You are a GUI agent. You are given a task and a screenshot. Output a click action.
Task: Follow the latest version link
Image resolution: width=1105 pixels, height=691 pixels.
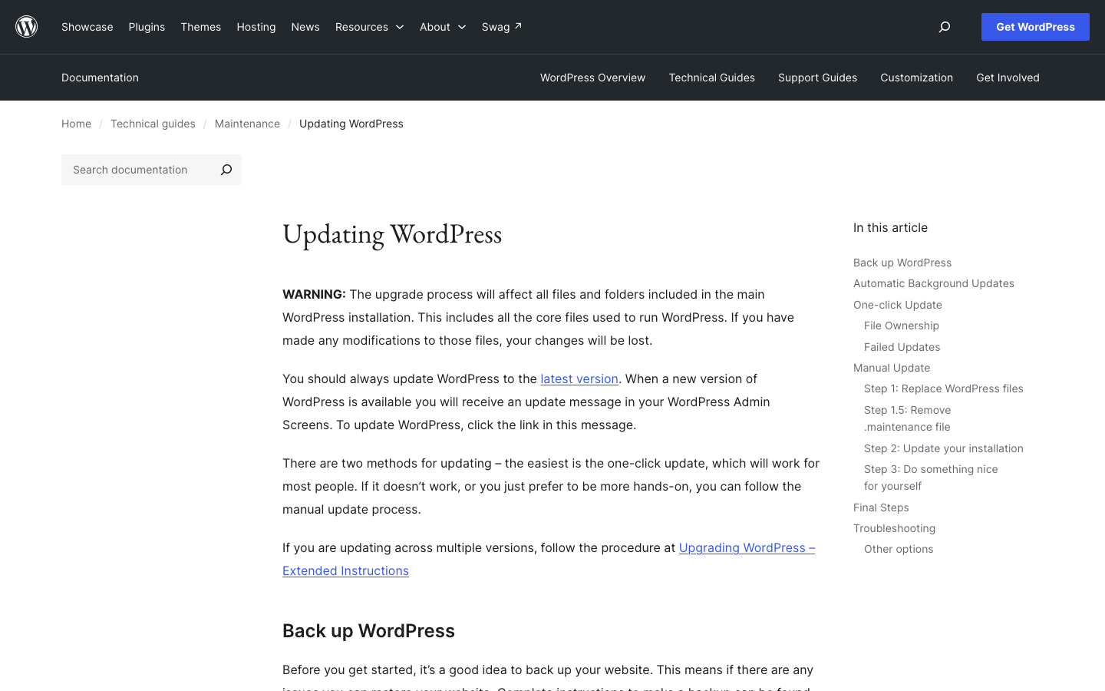click(579, 379)
